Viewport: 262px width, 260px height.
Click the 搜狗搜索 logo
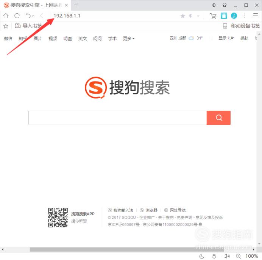click(127, 87)
